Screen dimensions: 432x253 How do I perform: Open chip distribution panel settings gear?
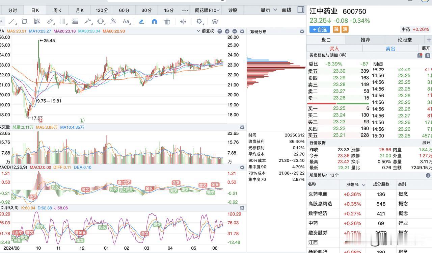(x=302, y=31)
